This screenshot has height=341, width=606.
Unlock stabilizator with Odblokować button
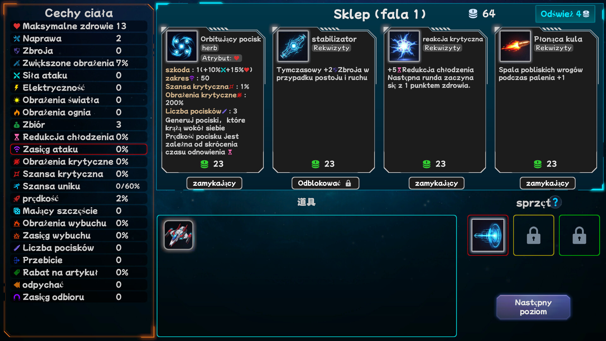coord(325,183)
